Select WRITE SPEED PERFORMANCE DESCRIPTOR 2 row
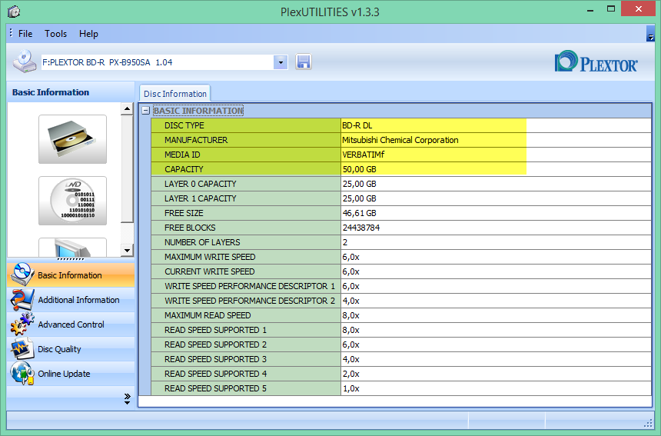Image resolution: width=661 pixels, height=436 pixels. click(x=401, y=301)
